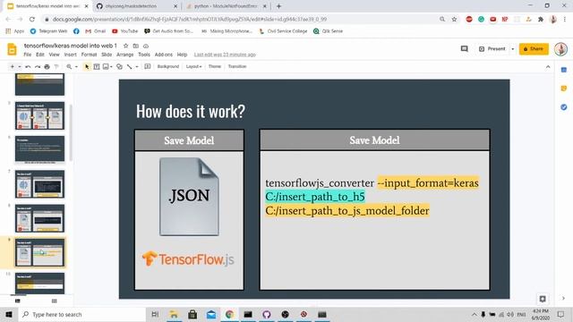Click the Transition button
The width and height of the screenshot is (573, 322).
pyautogui.click(x=237, y=66)
